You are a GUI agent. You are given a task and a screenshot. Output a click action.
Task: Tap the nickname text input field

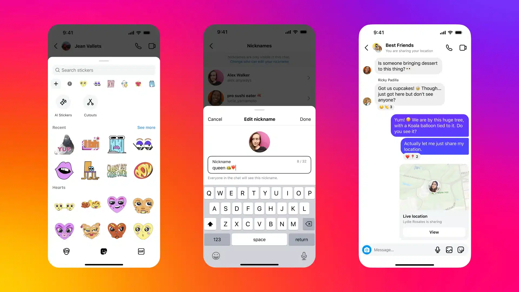point(259,165)
